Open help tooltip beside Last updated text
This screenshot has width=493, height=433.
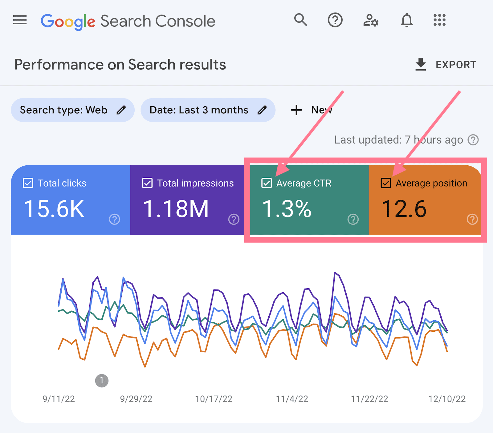pos(472,140)
